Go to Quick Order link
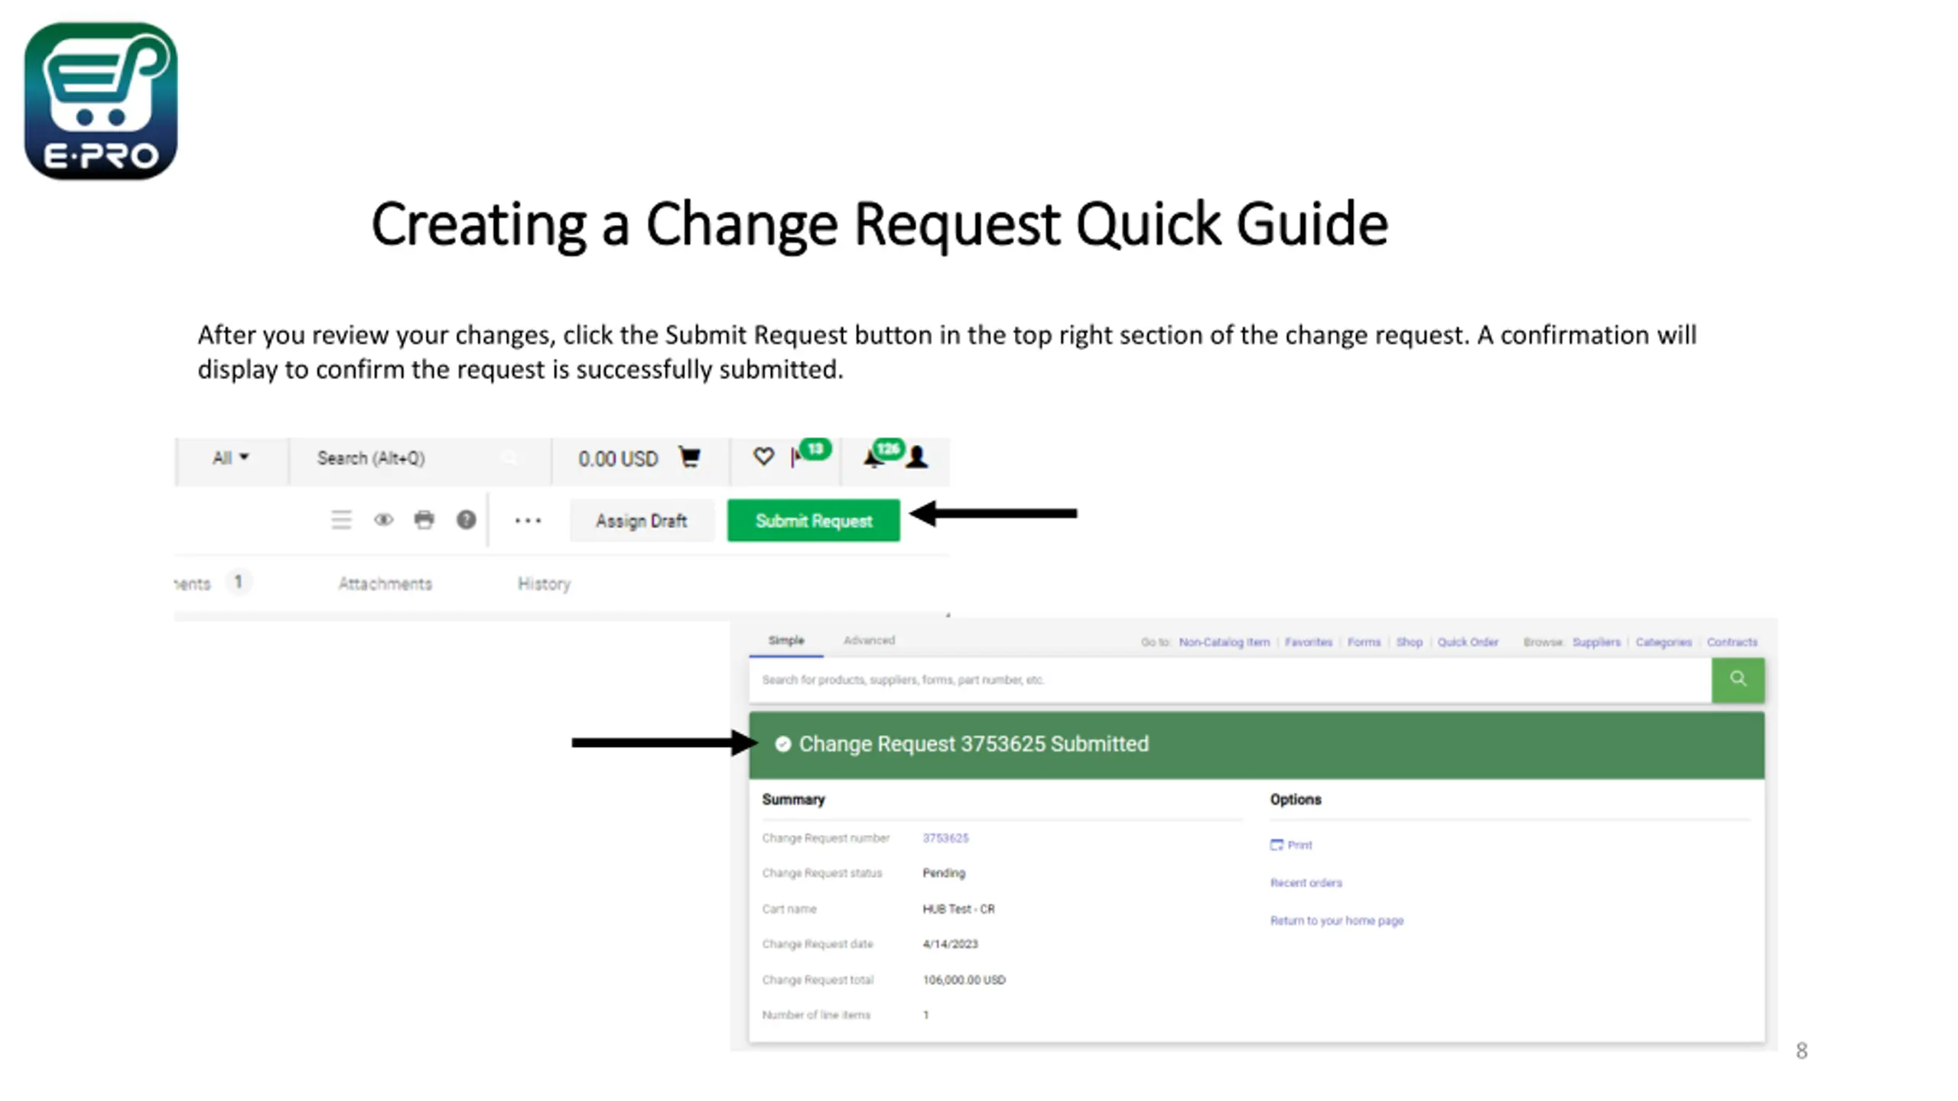Image resolution: width=1958 pixels, height=1101 pixels. 1468,642
